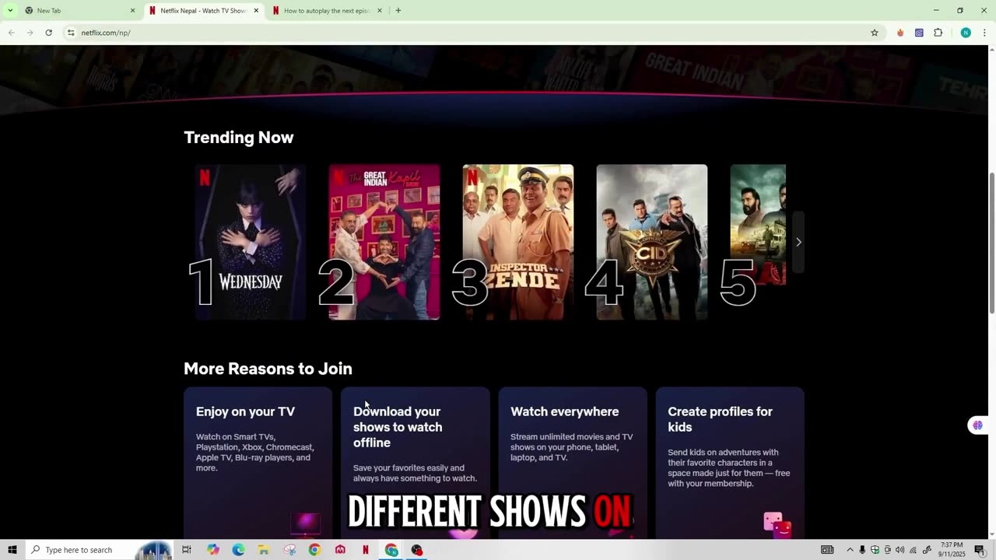This screenshot has width=996, height=560.
Task: Show hidden system tray icons
Action: pos(850,550)
